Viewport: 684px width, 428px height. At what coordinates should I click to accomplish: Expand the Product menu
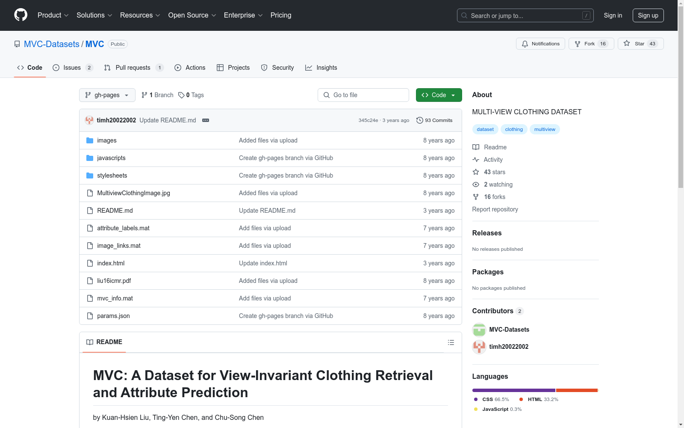pos(53,15)
